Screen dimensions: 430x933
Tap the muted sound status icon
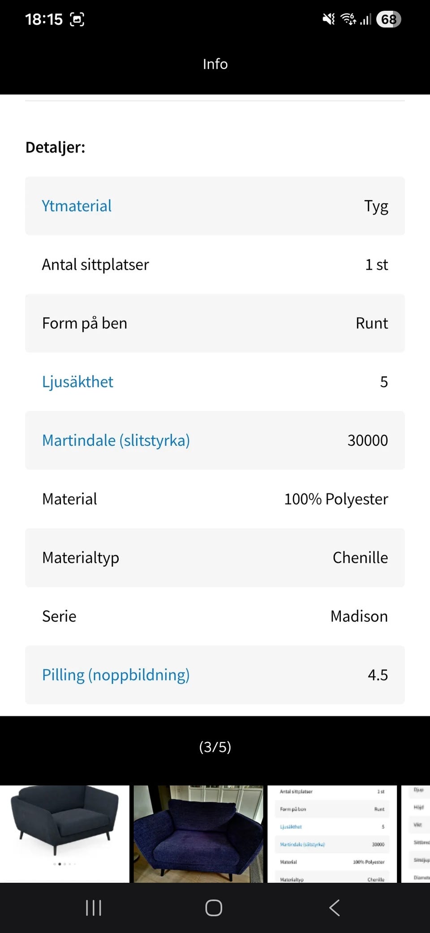328,19
